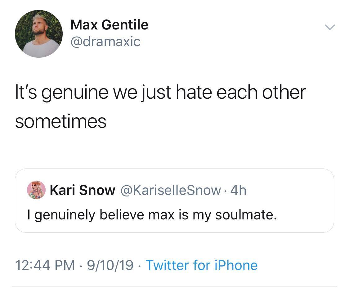
Task: Click the Twitter for iPhone link
Action: (202, 265)
